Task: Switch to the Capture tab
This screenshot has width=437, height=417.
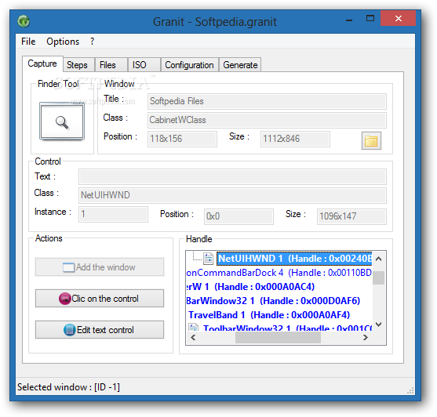Action: coord(42,63)
